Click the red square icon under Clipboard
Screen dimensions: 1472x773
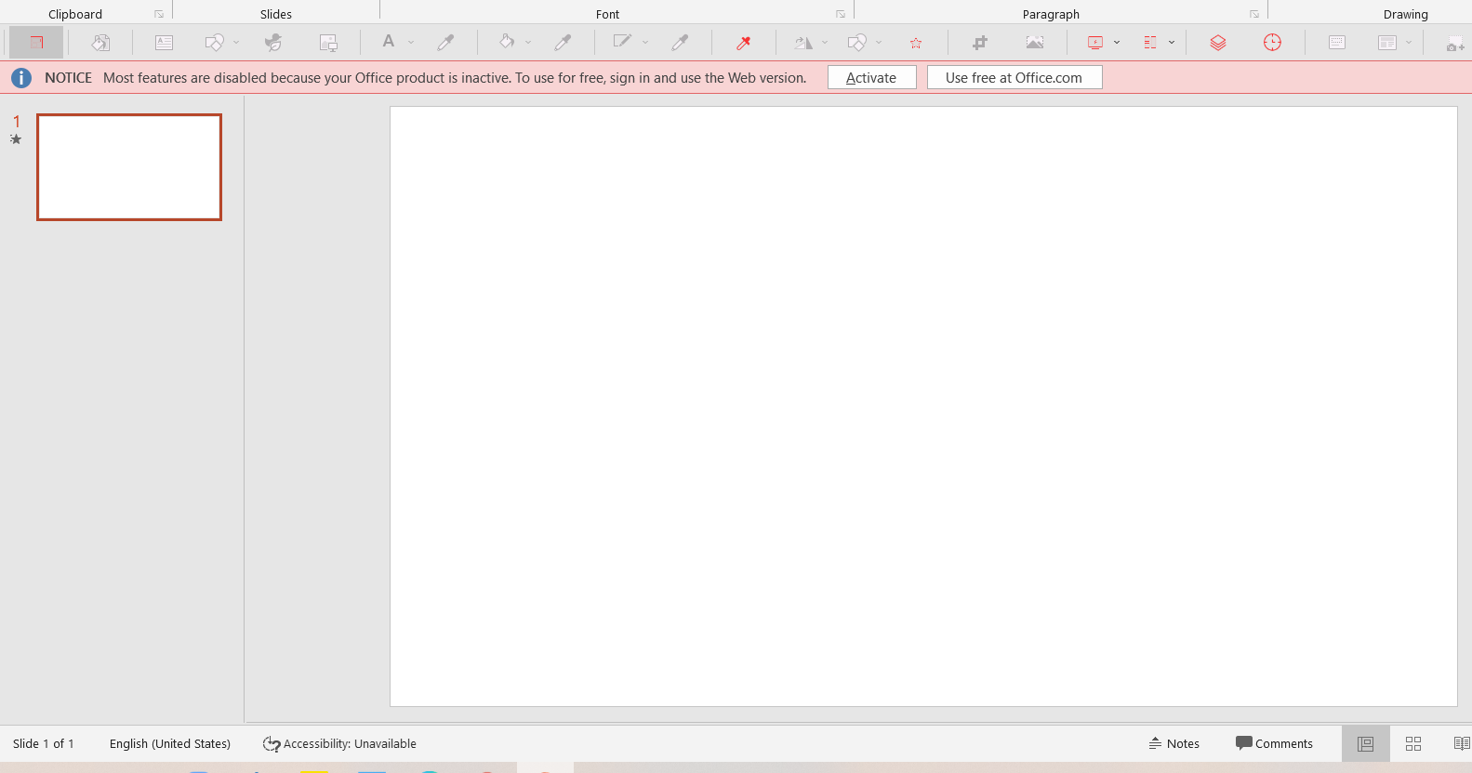[36, 43]
